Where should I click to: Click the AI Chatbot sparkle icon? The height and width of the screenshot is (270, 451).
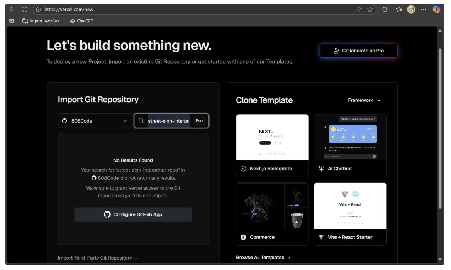[321, 169]
